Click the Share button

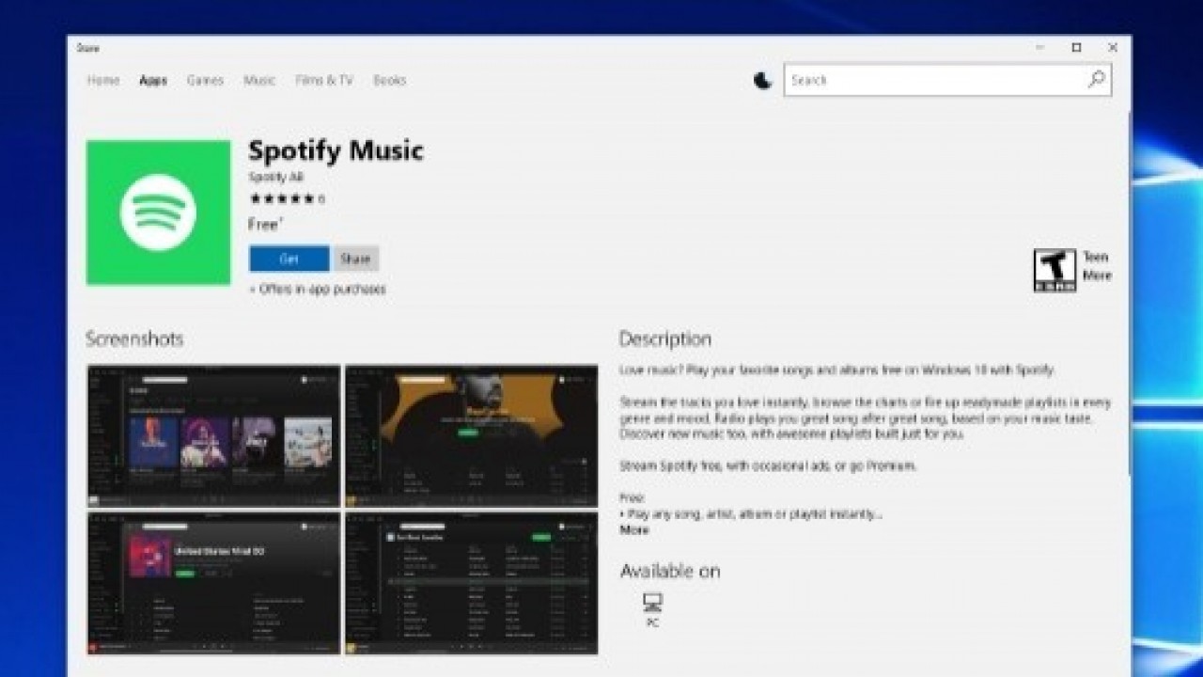355,259
